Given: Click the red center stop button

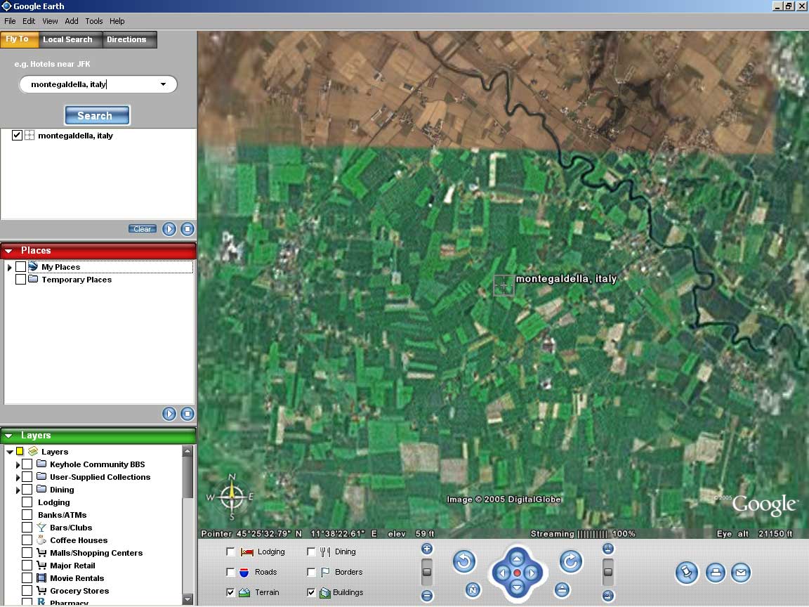Looking at the screenshot, I should (x=517, y=573).
